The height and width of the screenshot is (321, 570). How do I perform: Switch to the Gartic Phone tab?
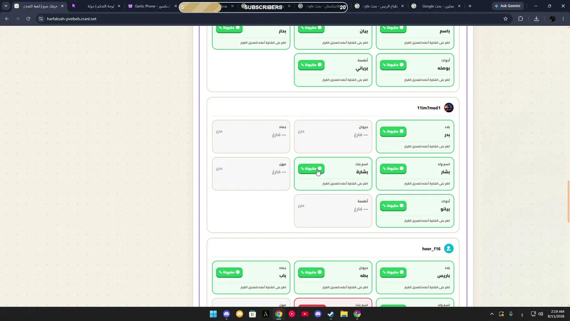152,6
